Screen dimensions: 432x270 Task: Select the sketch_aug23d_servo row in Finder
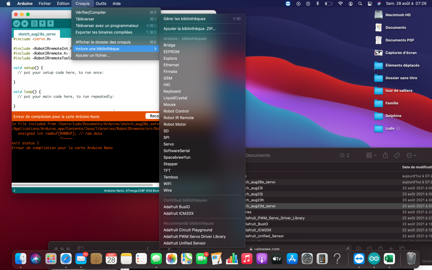click(338, 206)
